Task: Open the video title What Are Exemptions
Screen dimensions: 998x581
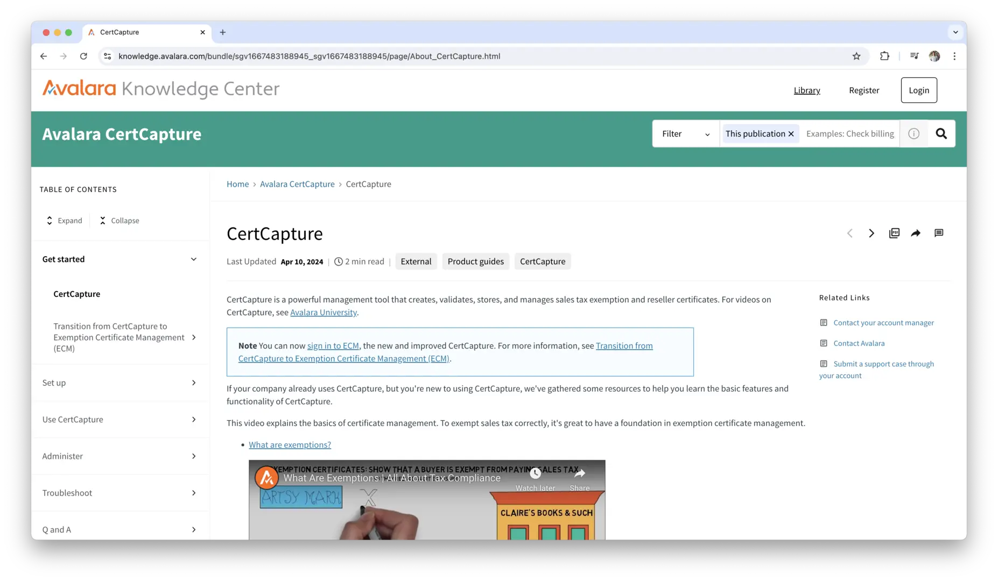Action: (392, 478)
